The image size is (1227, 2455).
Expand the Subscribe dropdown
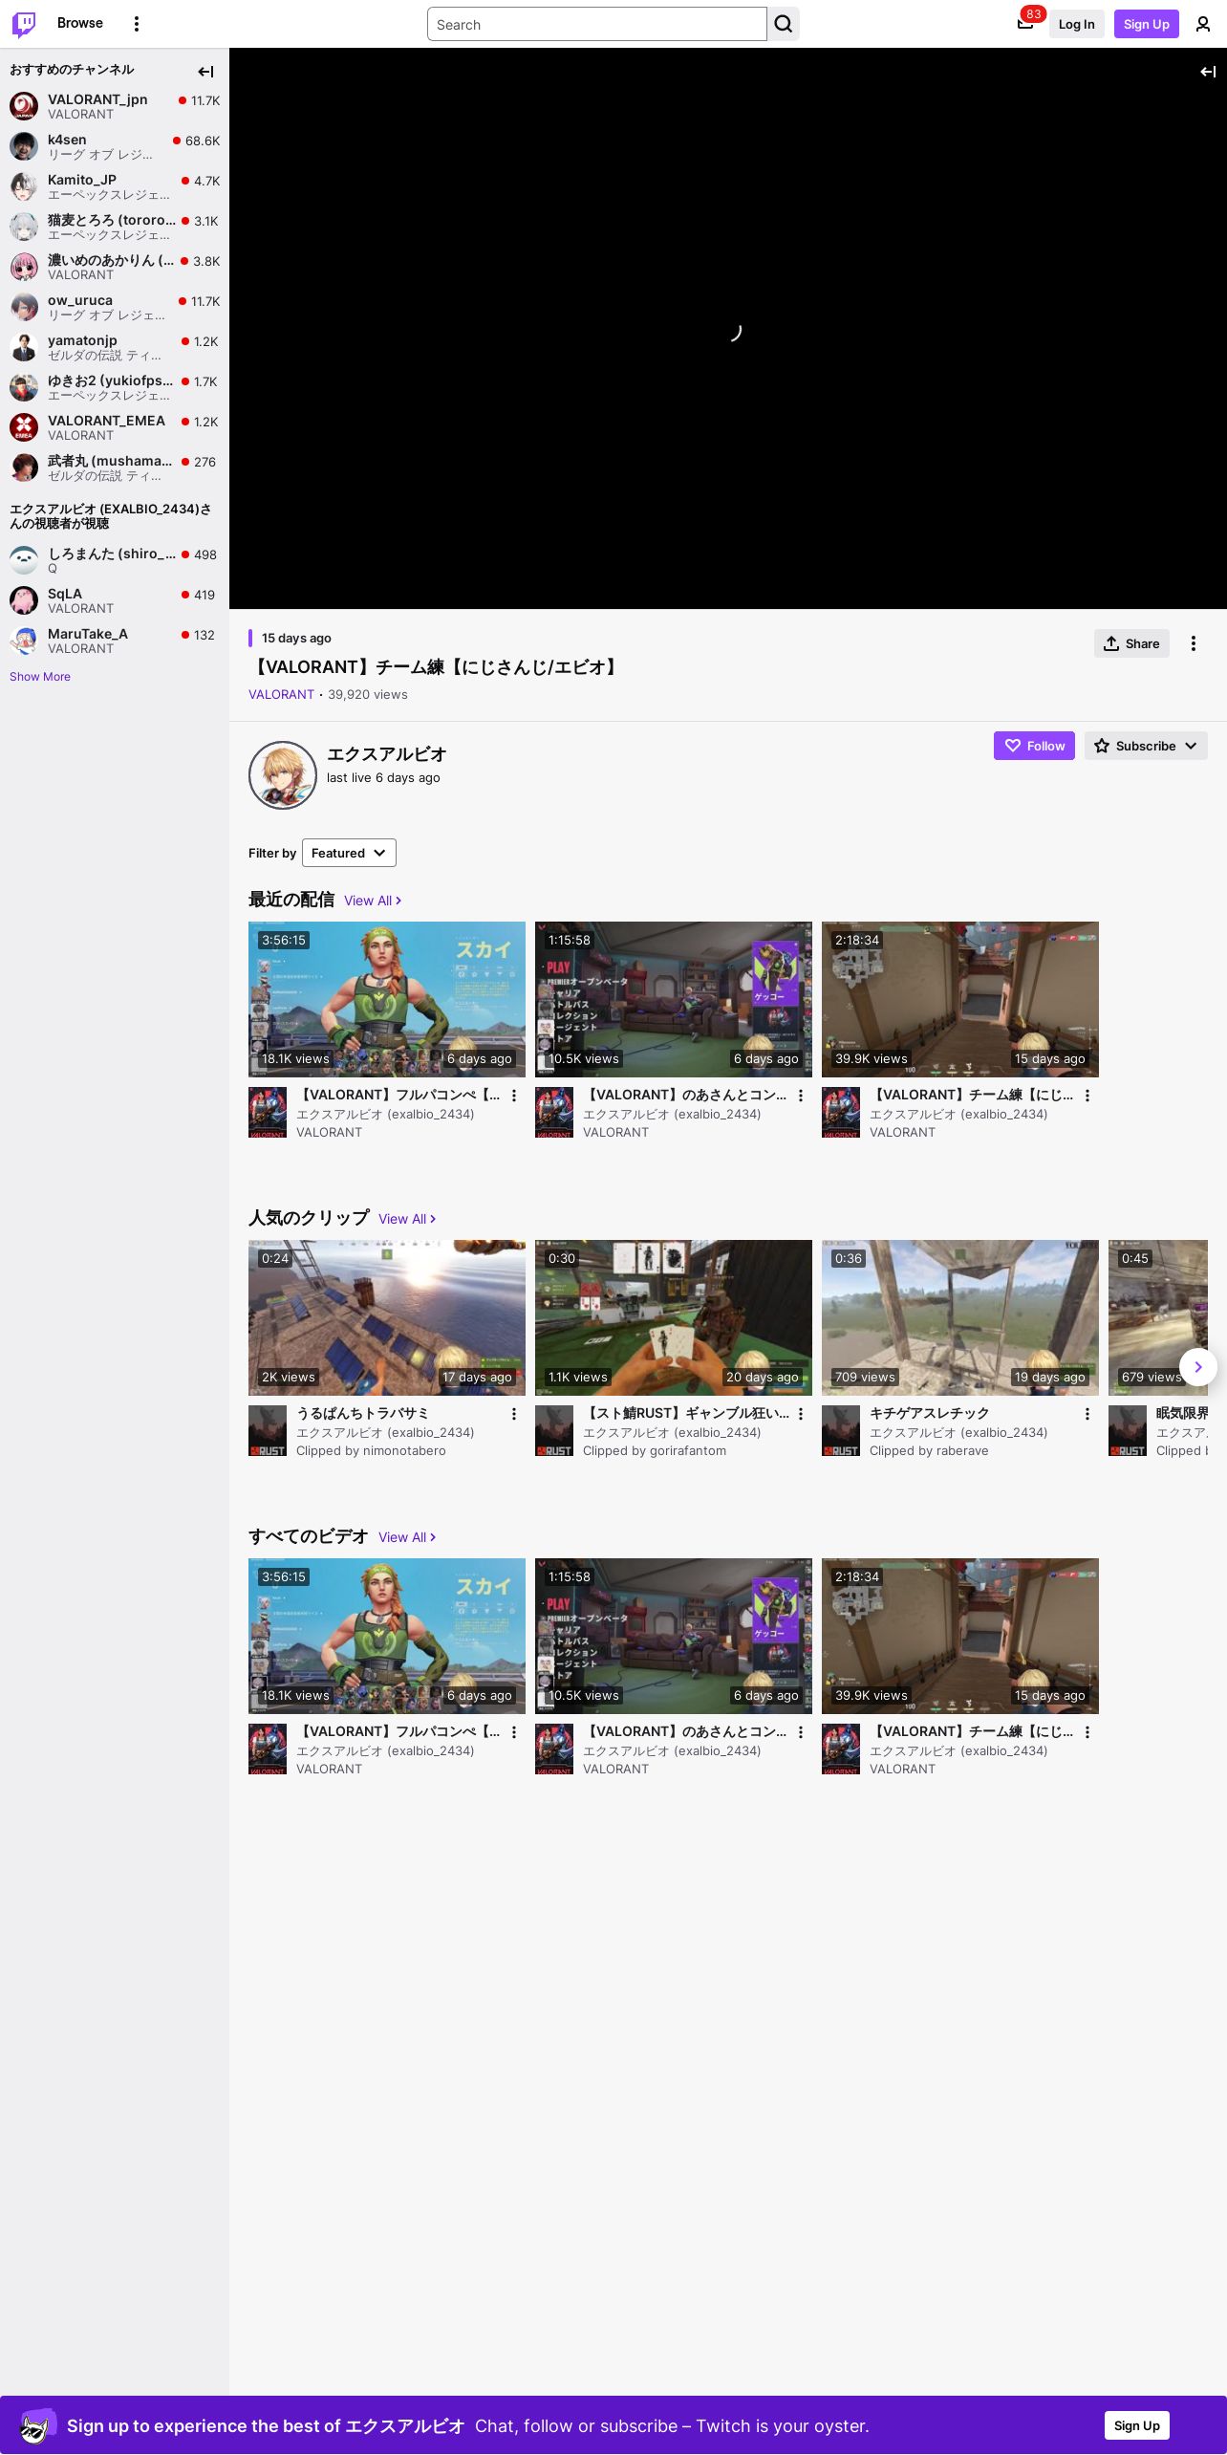coord(1146,746)
